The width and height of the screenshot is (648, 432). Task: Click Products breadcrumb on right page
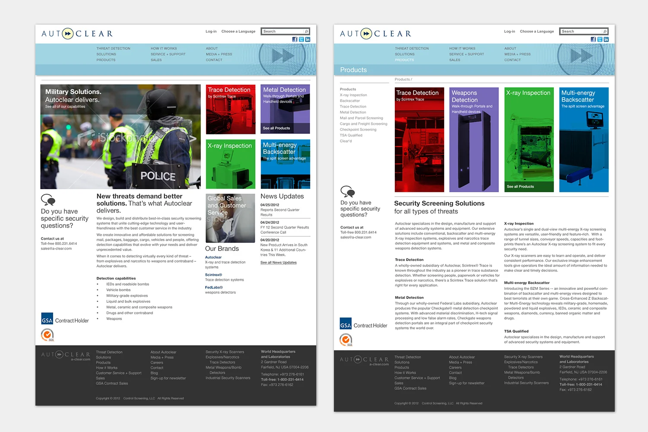pyautogui.click(x=402, y=79)
